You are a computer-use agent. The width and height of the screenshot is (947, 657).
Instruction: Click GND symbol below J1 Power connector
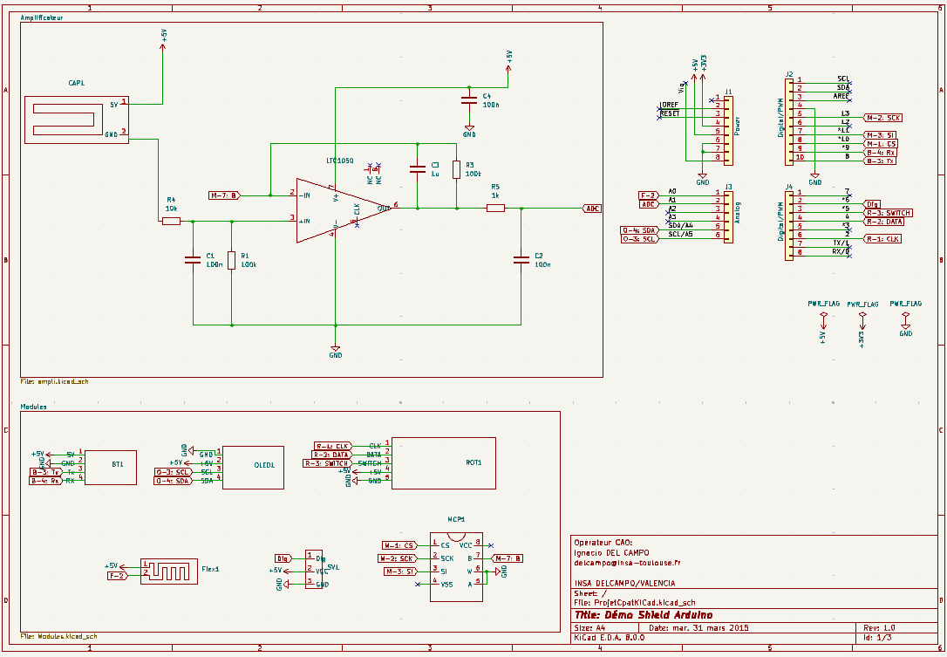pos(702,178)
